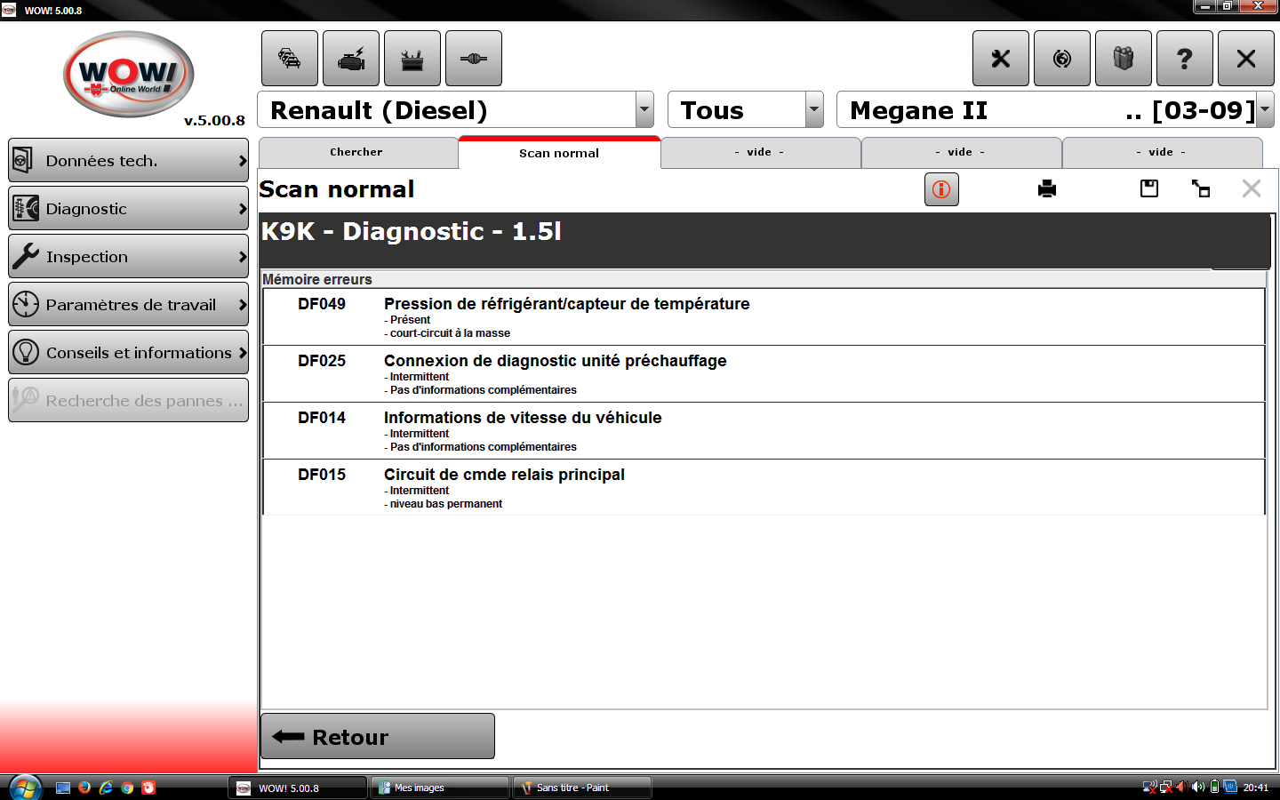
Task: Save the scan with floppy disk icon
Action: tap(1149, 188)
